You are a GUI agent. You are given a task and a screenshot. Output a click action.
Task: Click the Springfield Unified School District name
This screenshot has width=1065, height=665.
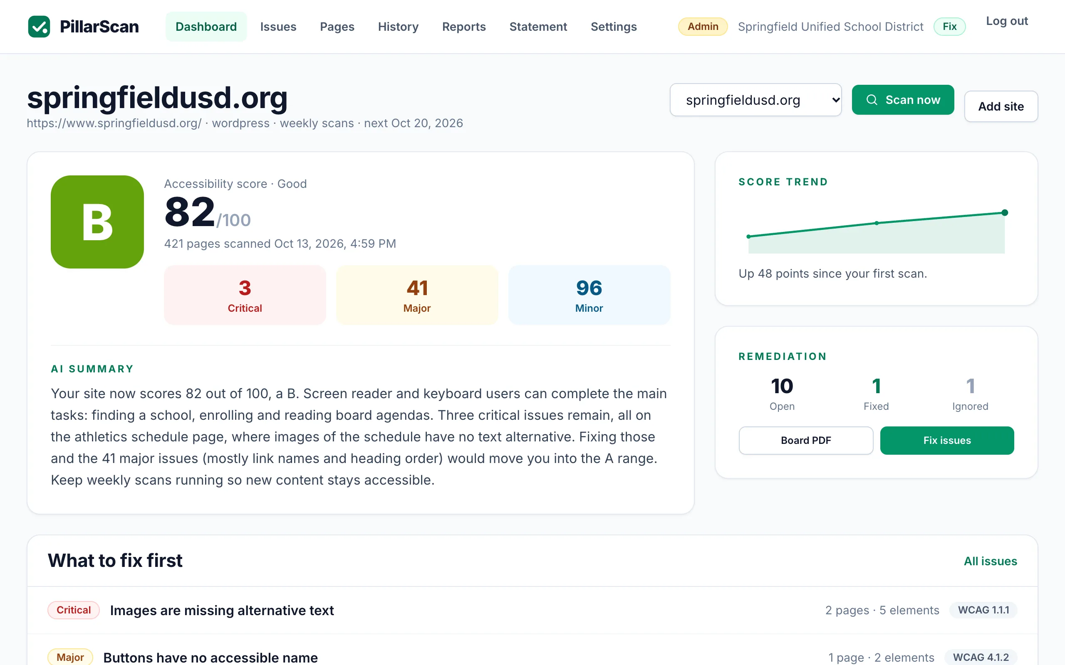830,27
